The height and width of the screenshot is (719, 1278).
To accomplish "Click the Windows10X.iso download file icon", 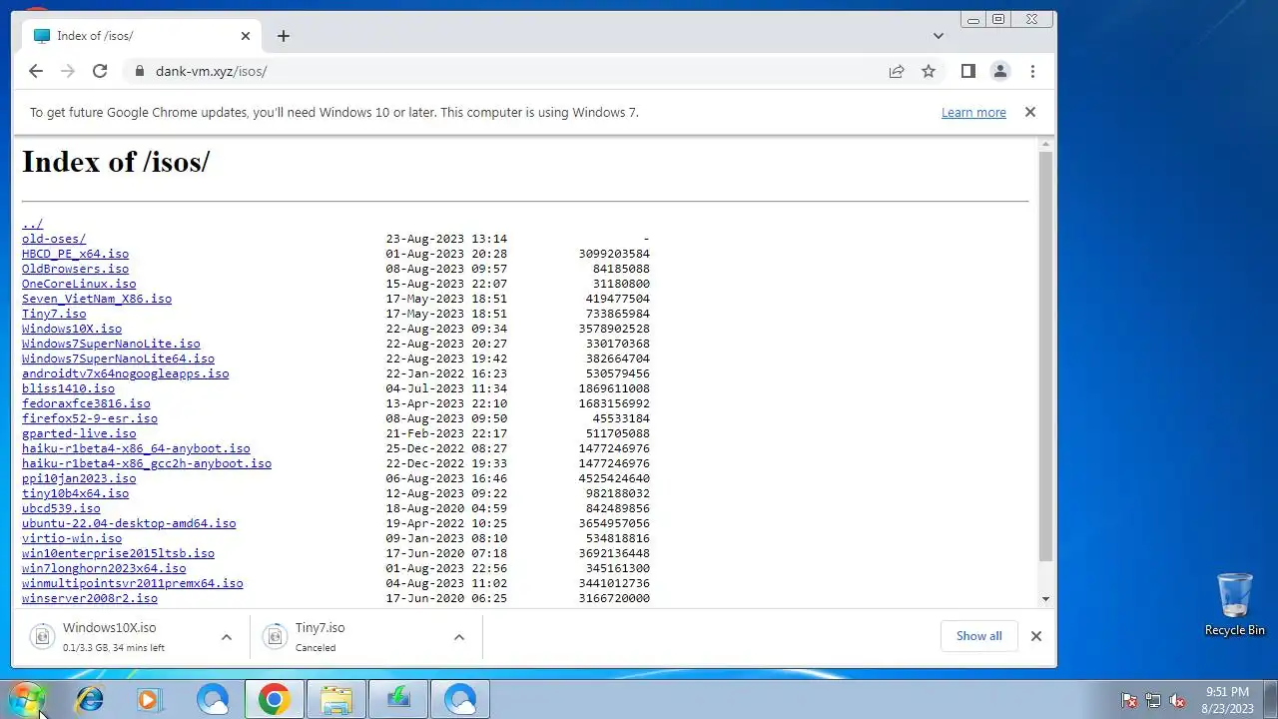I will point(42,636).
